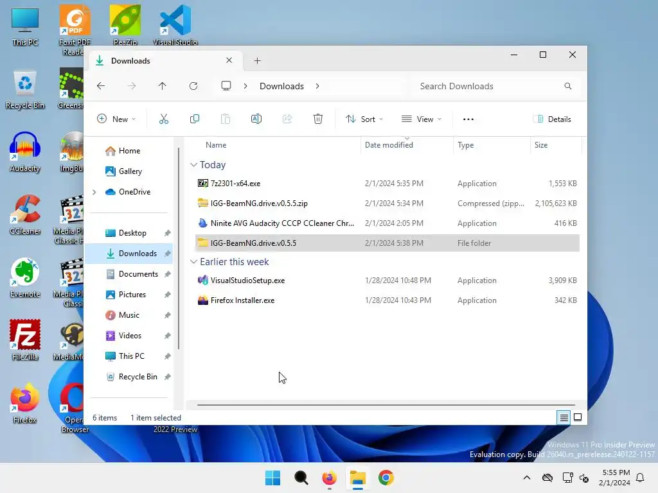Open Chrome from the taskbar
This screenshot has width=658, height=493.
pyautogui.click(x=386, y=478)
